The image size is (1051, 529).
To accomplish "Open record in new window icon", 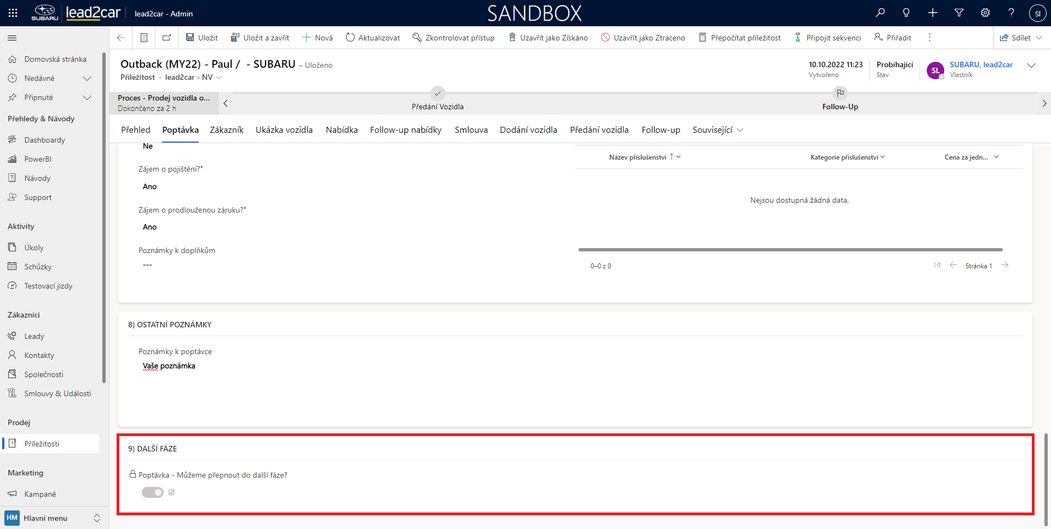I will pos(166,38).
